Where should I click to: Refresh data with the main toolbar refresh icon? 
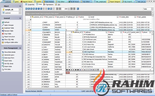tap(49, 9)
